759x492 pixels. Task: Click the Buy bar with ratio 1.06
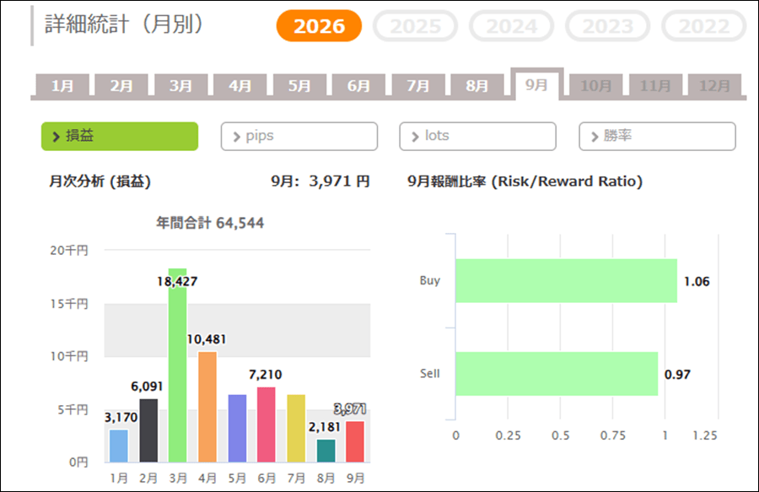(x=567, y=281)
